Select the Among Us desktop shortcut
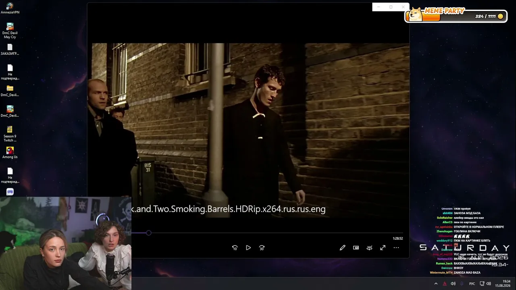This screenshot has height=290, width=516. pos(10,153)
